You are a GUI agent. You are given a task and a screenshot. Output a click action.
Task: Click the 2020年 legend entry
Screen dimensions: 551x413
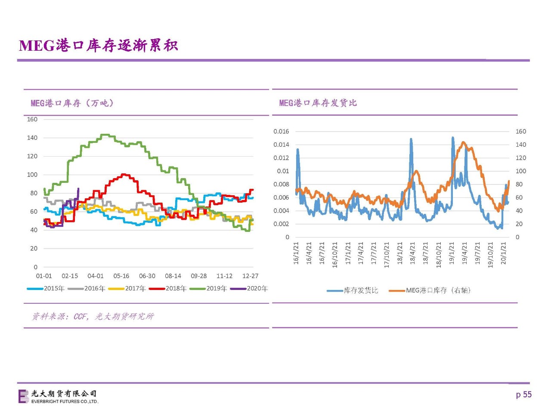click(x=249, y=288)
